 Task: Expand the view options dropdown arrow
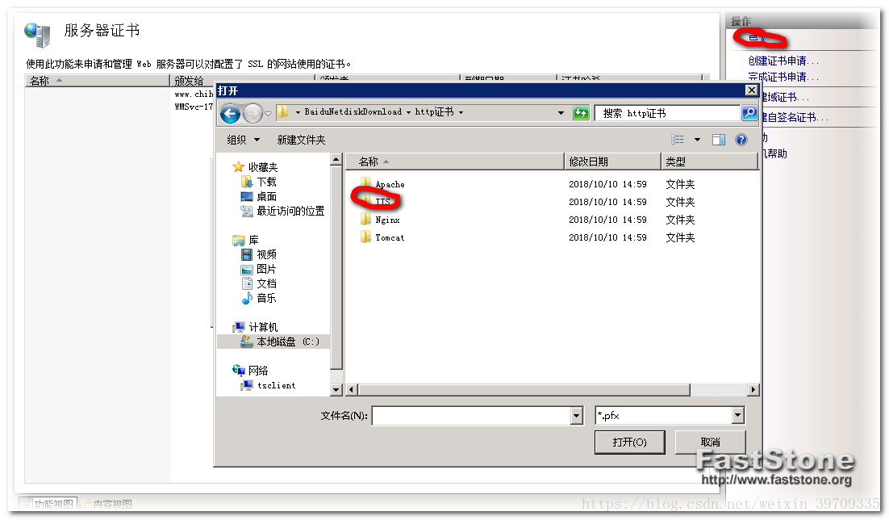click(x=697, y=140)
